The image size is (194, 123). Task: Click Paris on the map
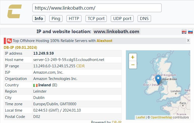183,103
